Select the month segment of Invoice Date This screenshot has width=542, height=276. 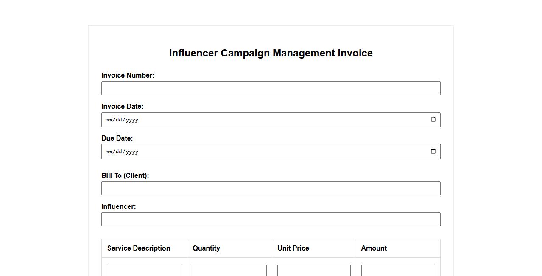(109, 120)
